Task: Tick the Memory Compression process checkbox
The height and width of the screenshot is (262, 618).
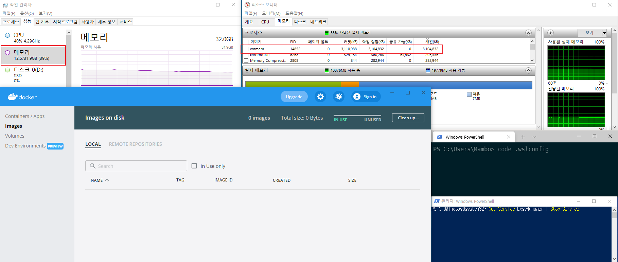Action: coord(246,60)
